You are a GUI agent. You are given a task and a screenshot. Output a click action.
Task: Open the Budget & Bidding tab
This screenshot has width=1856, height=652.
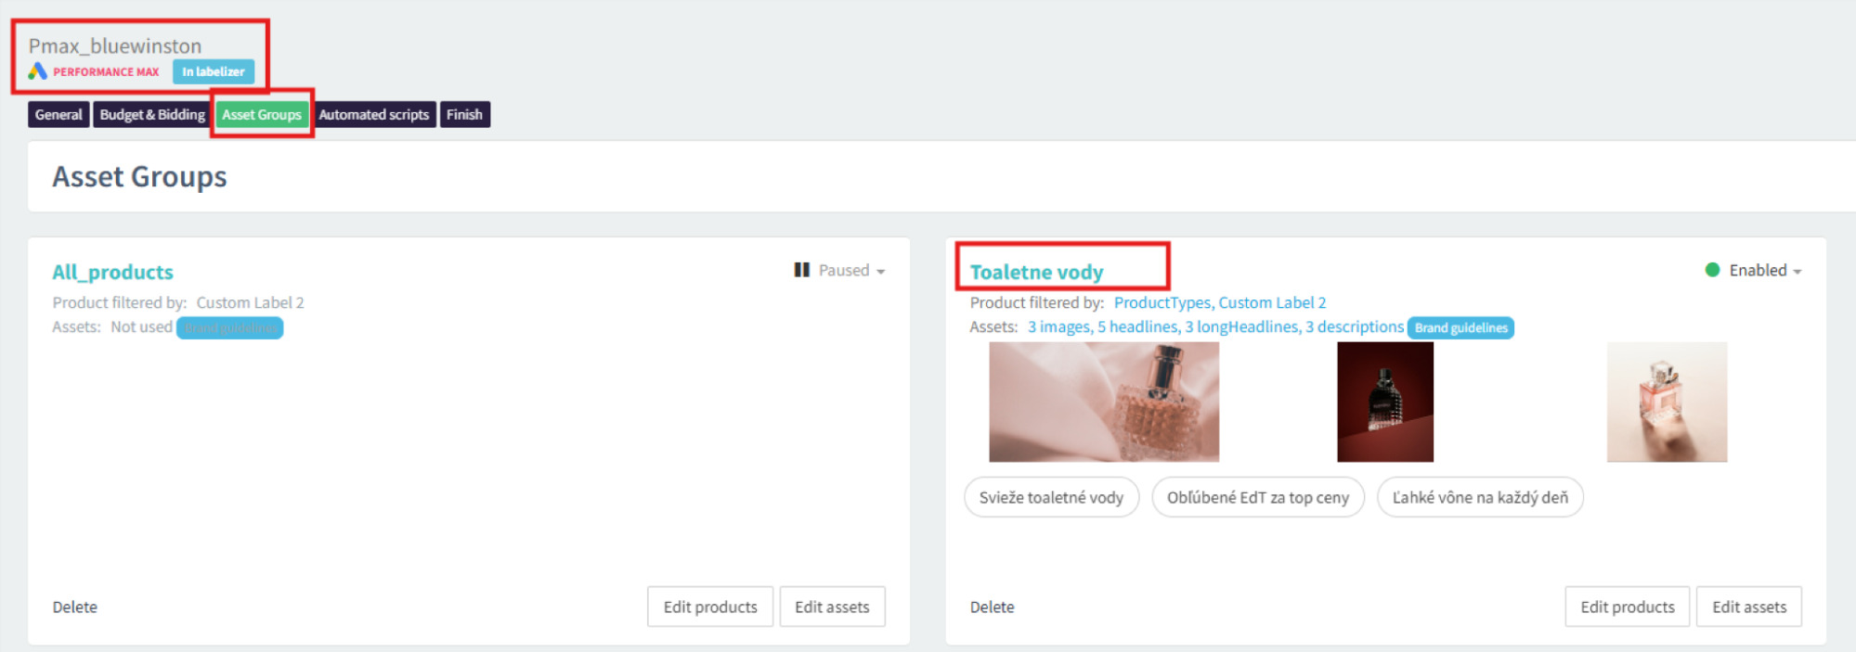[x=152, y=114]
